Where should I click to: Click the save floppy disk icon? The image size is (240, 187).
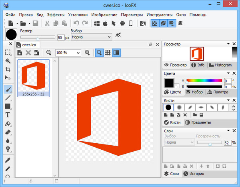36,23
